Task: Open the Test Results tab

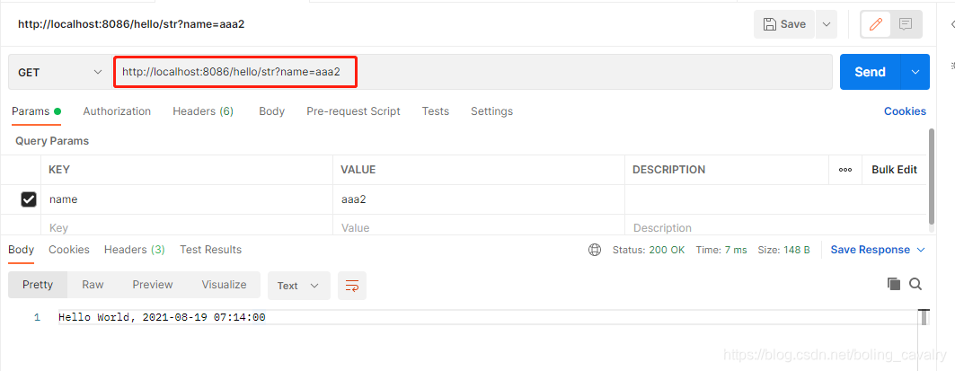Action: click(211, 249)
